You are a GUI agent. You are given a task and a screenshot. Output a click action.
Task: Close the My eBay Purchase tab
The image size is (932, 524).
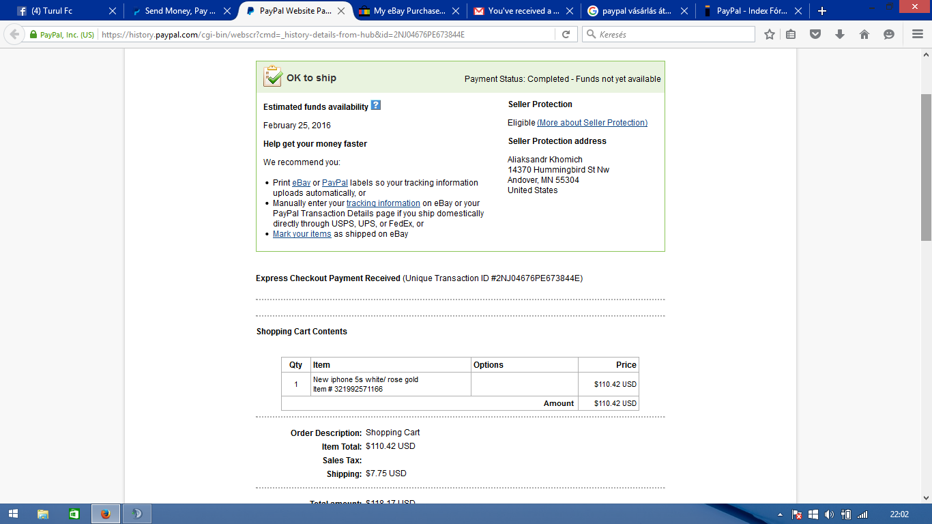tap(456, 11)
